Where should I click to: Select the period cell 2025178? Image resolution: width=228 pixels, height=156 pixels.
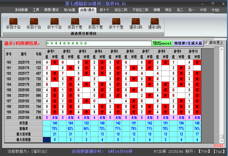pos(24,79)
